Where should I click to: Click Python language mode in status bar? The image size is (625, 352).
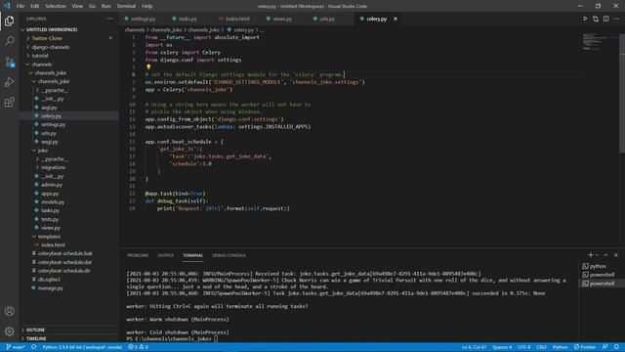click(x=560, y=347)
